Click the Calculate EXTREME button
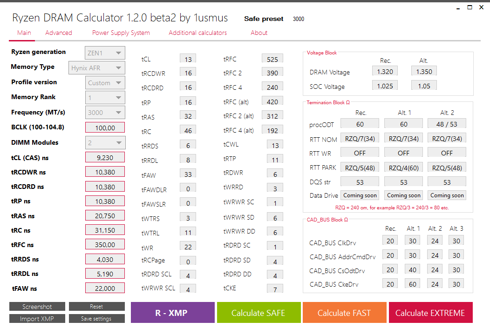The width and height of the screenshot is (490, 335). (x=431, y=313)
